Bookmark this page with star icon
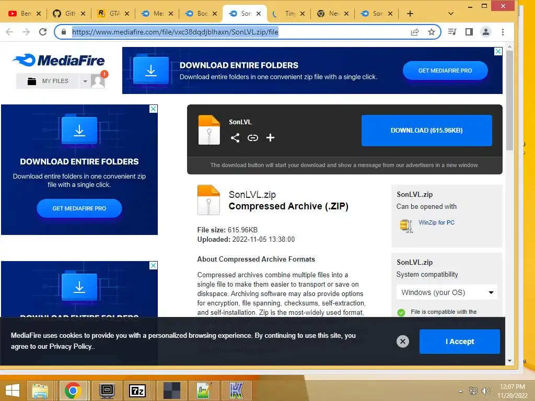Viewport: 535px width, 401px height. click(431, 32)
